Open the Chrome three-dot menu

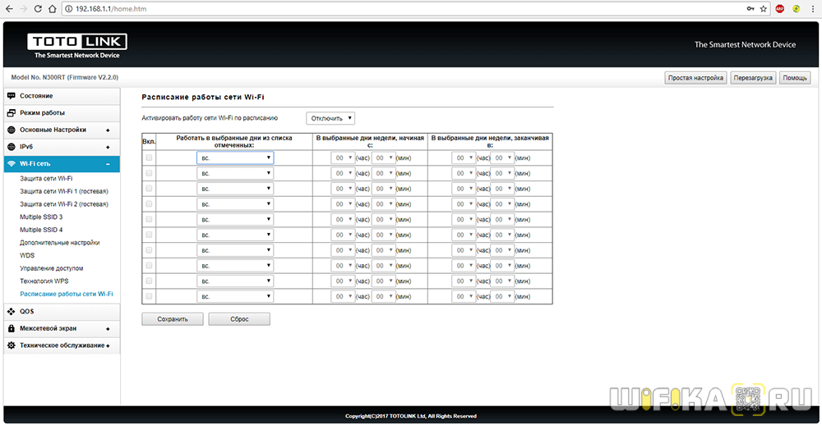pos(812,8)
